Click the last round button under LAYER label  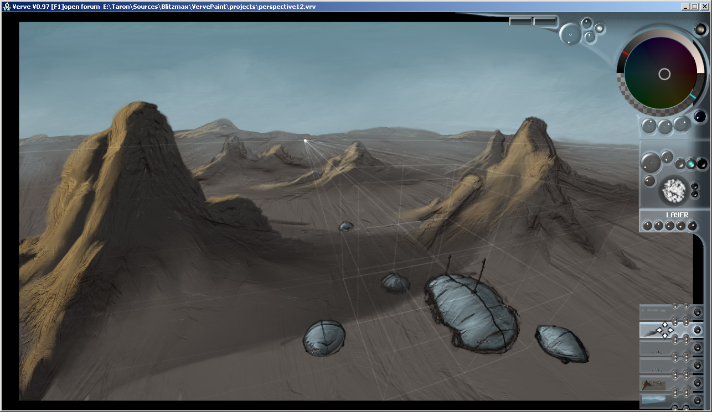click(x=692, y=226)
